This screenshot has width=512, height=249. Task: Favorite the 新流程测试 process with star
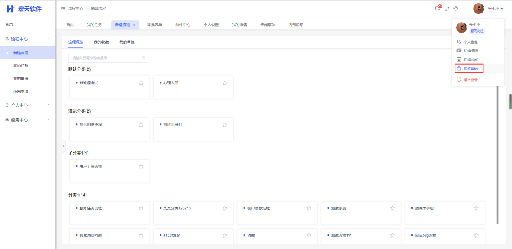point(141,83)
